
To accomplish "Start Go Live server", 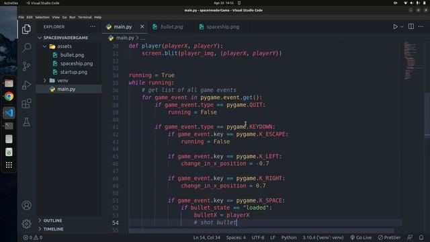I will (361, 237).
